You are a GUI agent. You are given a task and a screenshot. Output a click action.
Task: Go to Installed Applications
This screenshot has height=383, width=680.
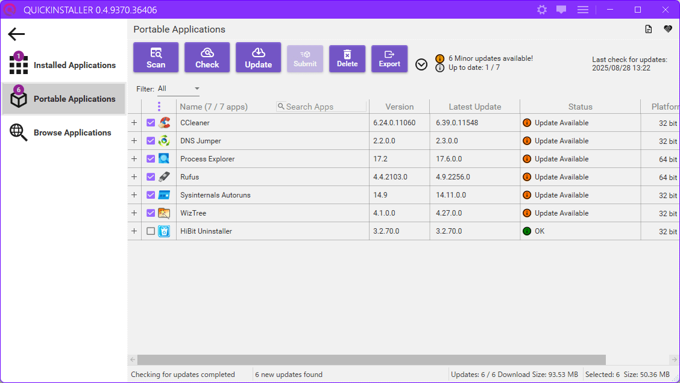64,64
